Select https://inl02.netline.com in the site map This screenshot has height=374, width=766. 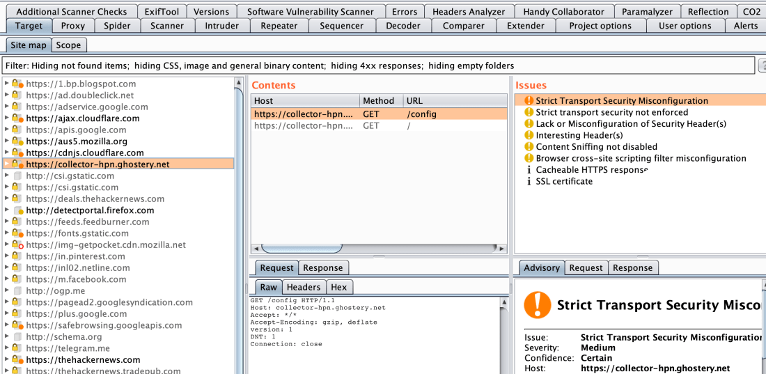click(78, 268)
